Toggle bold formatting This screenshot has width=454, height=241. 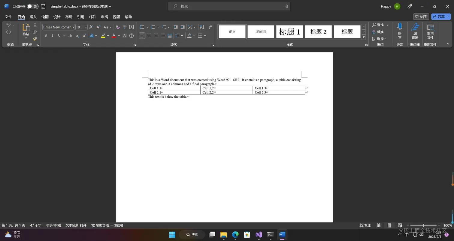coord(46,36)
